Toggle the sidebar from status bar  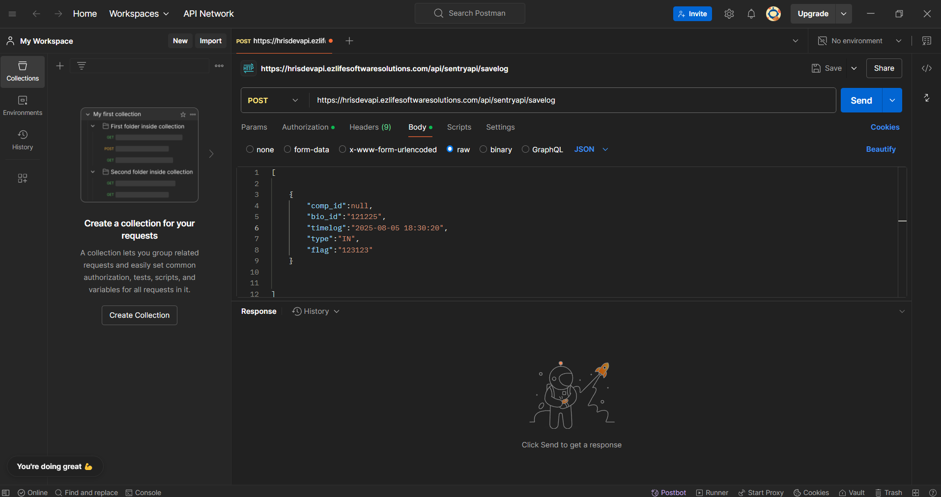coord(6,493)
